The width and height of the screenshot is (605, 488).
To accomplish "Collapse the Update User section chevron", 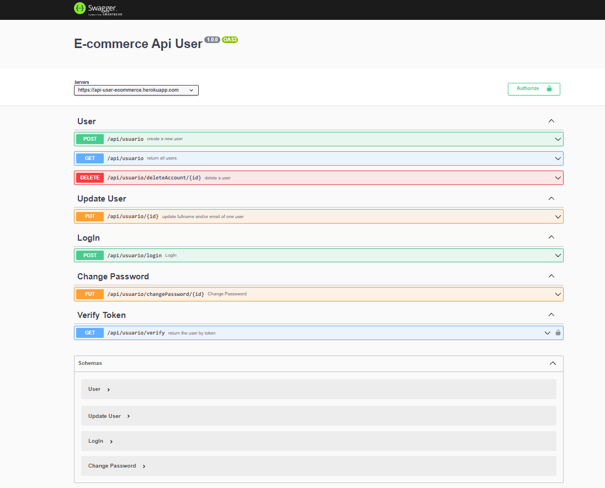I will (x=551, y=199).
